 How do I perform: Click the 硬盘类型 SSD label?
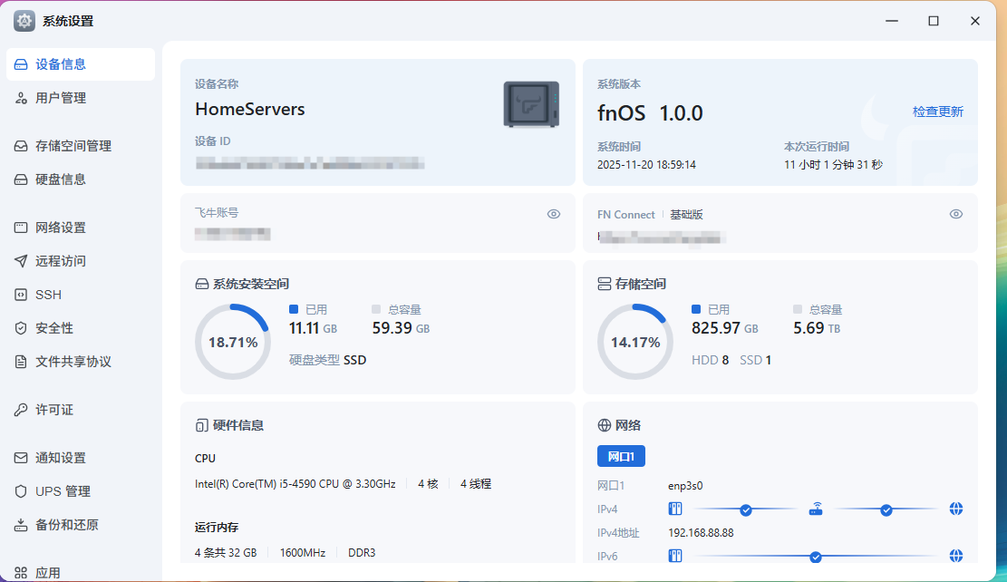pos(327,360)
